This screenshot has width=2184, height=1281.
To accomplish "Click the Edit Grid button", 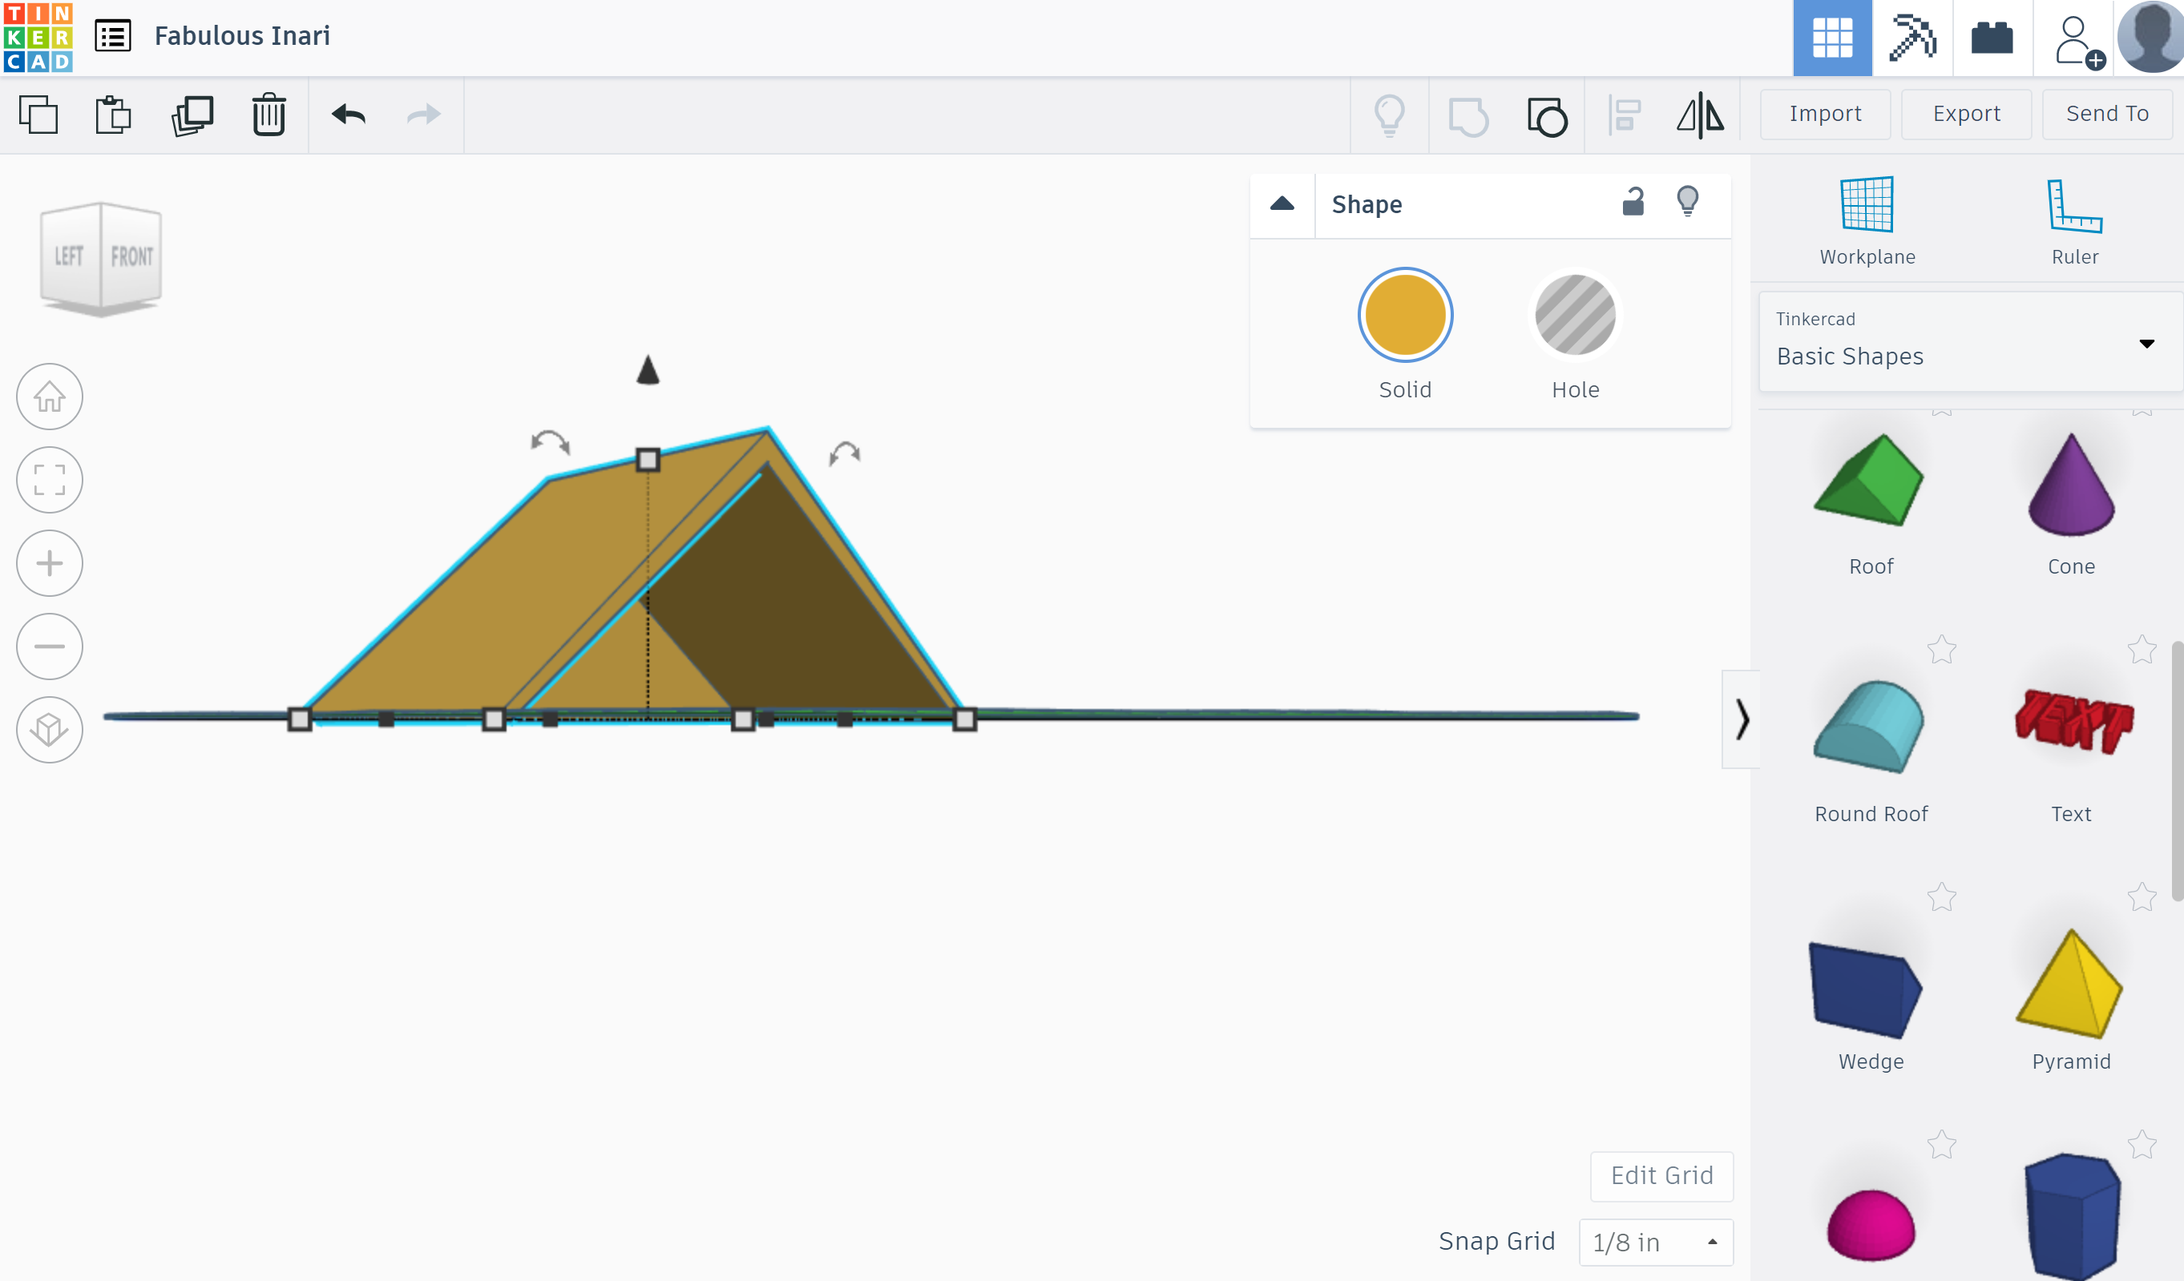I will pyautogui.click(x=1661, y=1175).
